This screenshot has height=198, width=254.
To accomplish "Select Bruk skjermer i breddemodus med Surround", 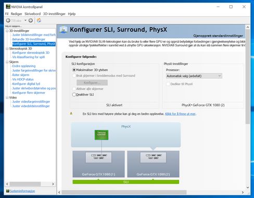I will 74,76.
